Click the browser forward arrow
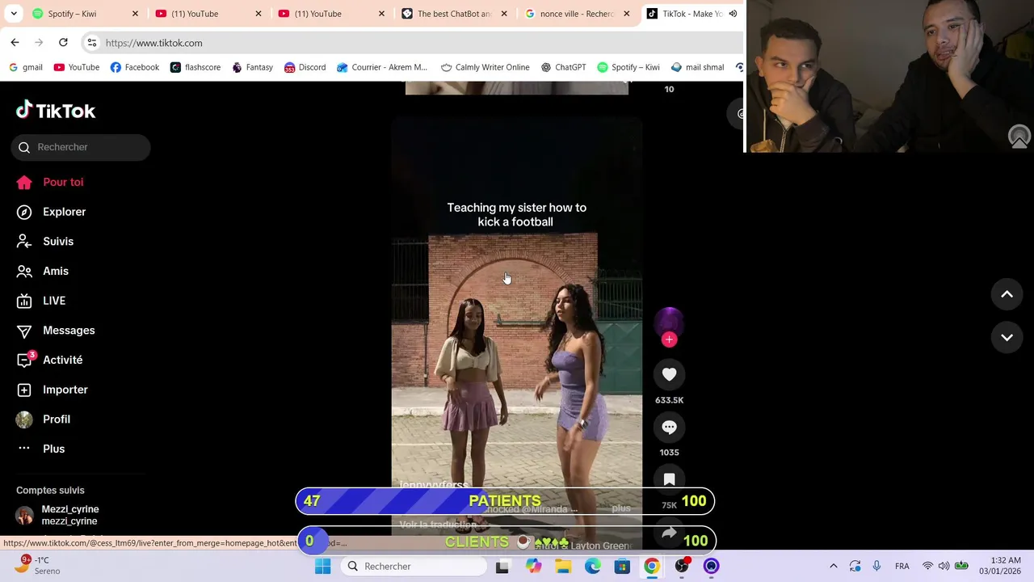This screenshot has height=582, width=1034. (x=39, y=42)
